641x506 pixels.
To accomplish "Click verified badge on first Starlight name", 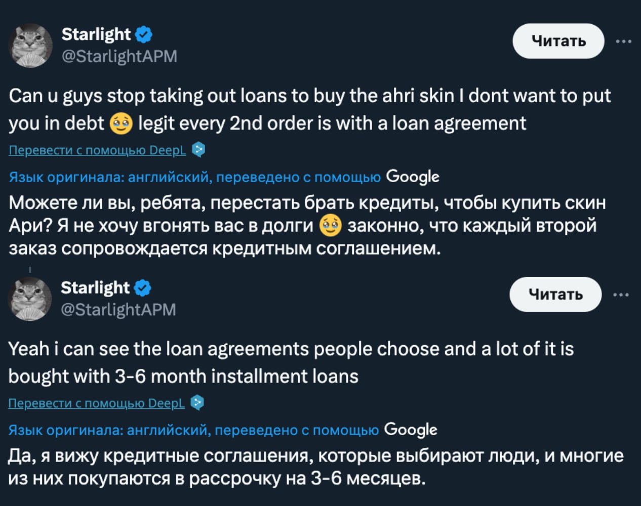I will (144, 34).
